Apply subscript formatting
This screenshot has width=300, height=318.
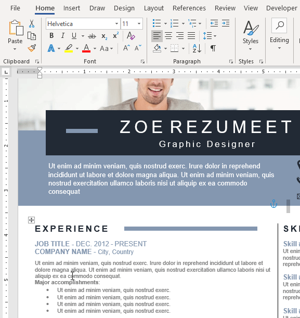coord(104,36)
